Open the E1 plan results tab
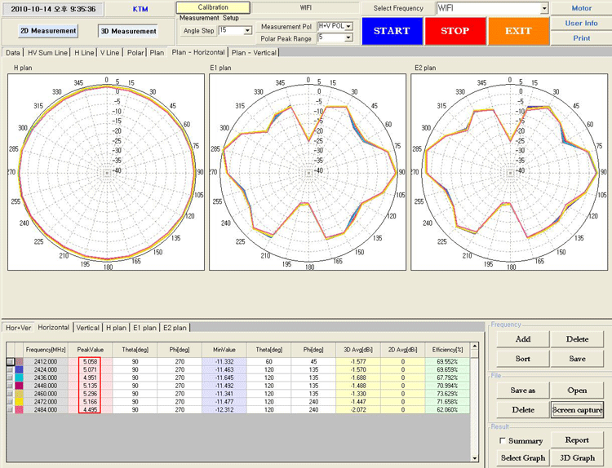The width and height of the screenshot is (612, 468). coord(144,328)
